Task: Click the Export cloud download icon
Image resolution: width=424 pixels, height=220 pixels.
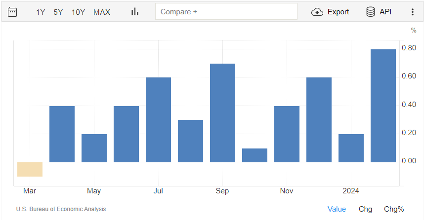Action: point(317,12)
